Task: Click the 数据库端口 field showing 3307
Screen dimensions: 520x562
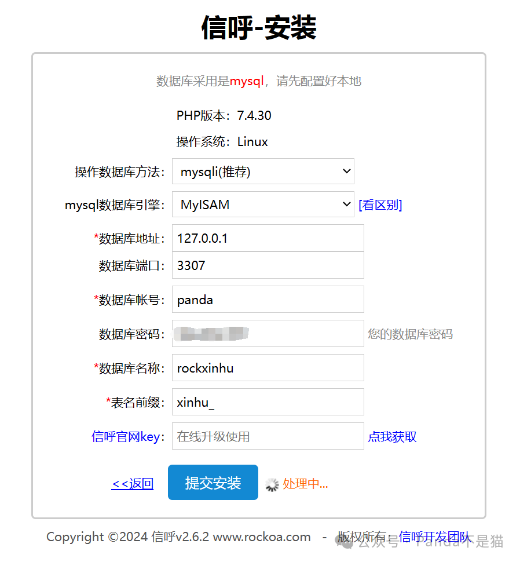Action: [x=268, y=265]
